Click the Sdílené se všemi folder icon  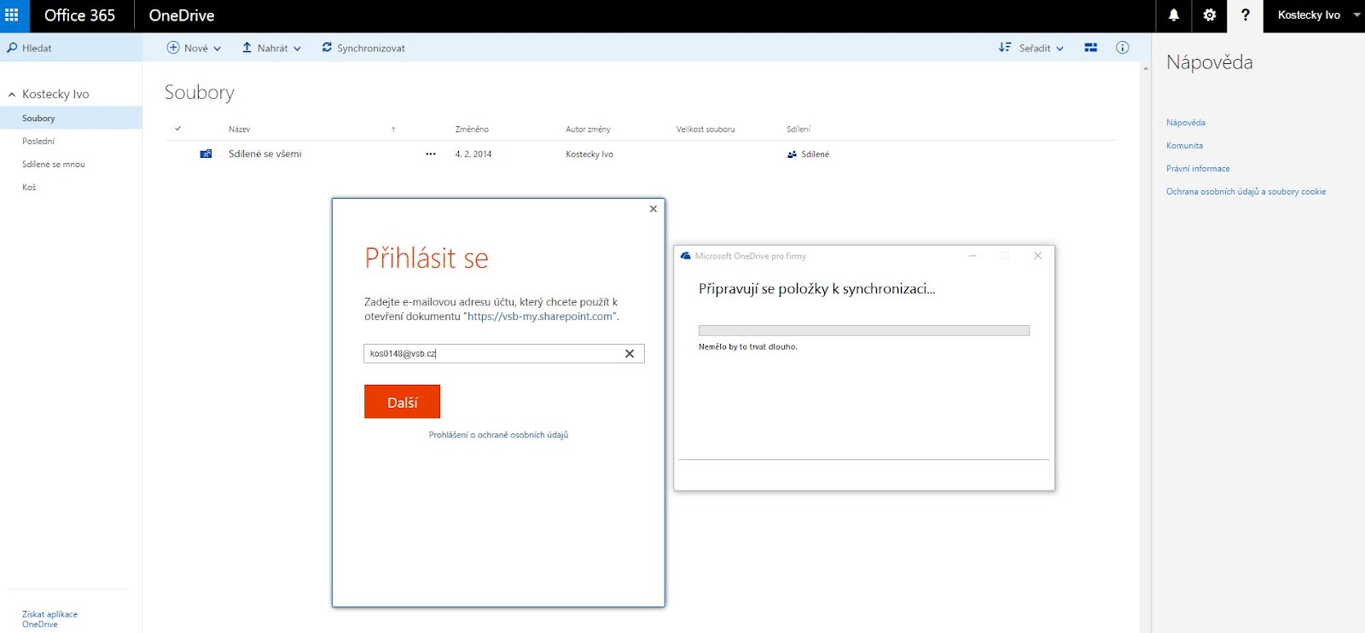coord(206,154)
